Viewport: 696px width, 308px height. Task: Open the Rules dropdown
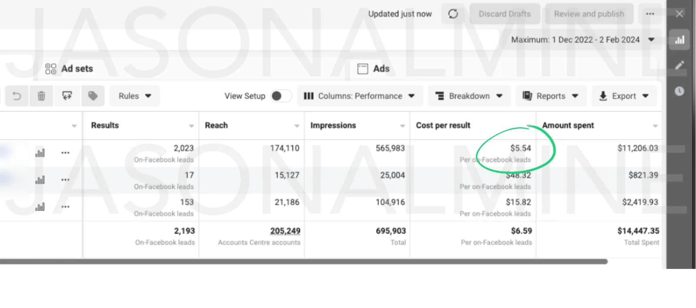click(135, 96)
